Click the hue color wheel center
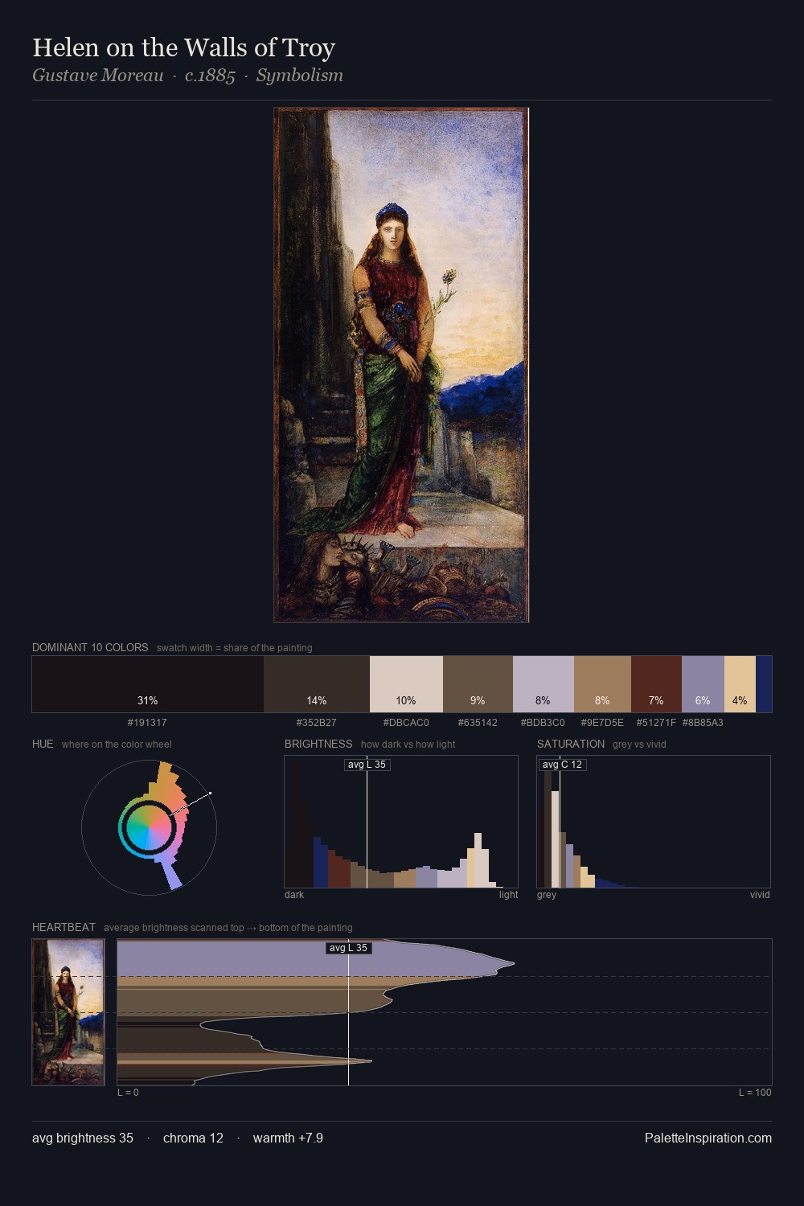804x1206 pixels. point(149,827)
